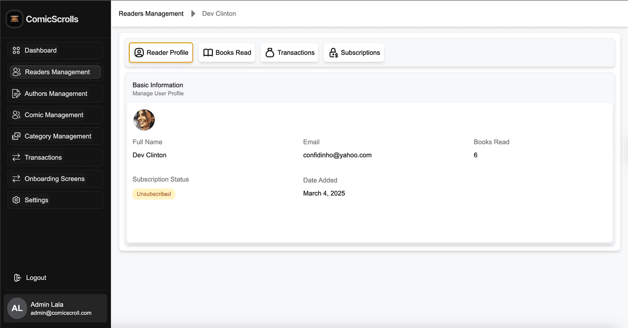Select the Transactions tab in the profile view
The height and width of the screenshot is (328, 628).
pos(289,52)
